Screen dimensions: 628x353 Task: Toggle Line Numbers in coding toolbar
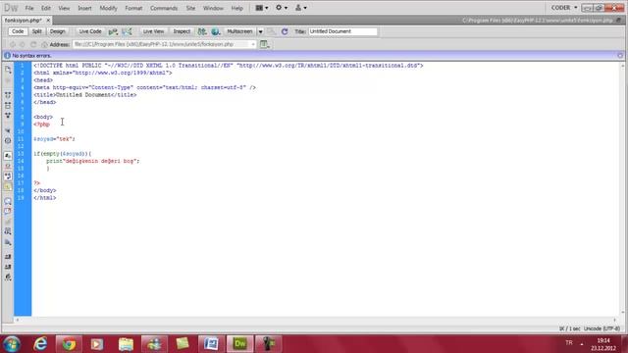pos(8,156)
